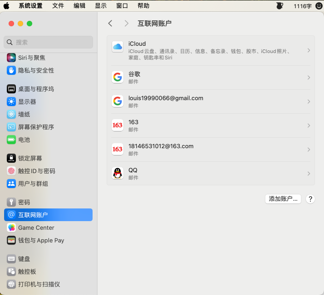Click the Google icon beside 谷歌

pyautogui.click(x=118, y=77)
